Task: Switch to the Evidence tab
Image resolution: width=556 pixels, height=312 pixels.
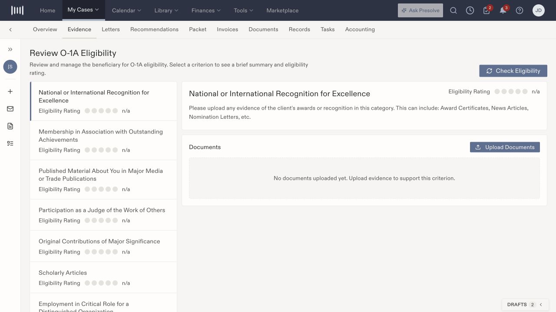Action: pos(79,29)
